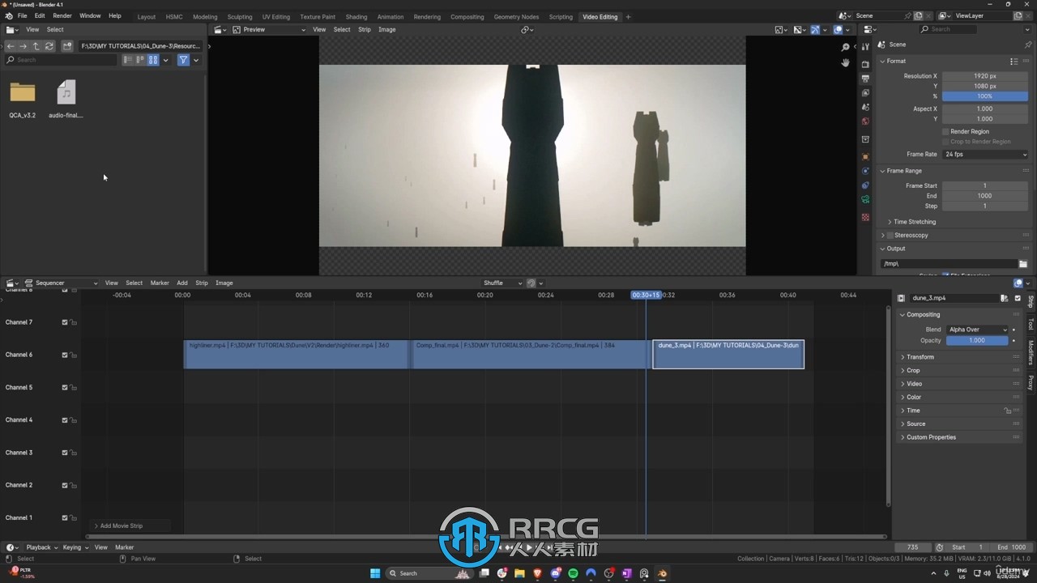Expand the Time Stretching panel

[x=914, y=222]
